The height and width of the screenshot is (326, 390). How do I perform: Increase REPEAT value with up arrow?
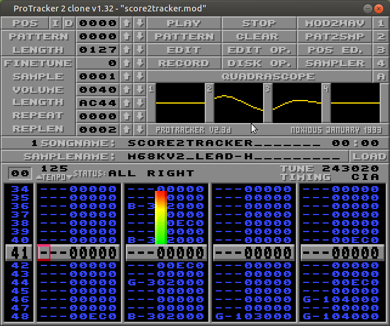point(126,116)
